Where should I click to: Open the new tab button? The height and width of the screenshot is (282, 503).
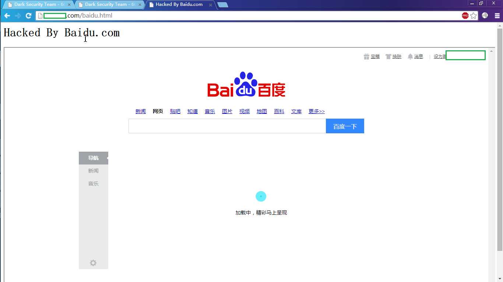click(222, 5)
